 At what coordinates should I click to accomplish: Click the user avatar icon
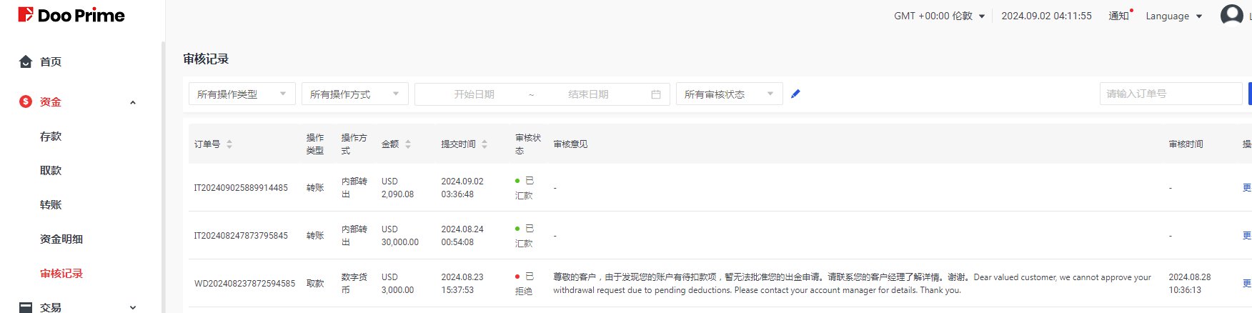point(1232,15)
